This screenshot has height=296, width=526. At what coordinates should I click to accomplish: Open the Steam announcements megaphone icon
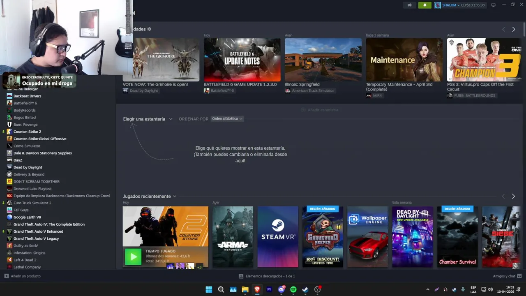(x=409, y=5)
